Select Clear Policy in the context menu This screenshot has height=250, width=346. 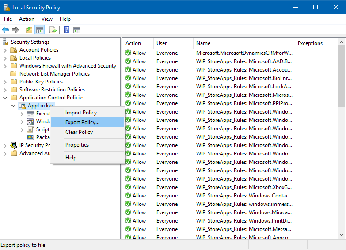[79, 132]
